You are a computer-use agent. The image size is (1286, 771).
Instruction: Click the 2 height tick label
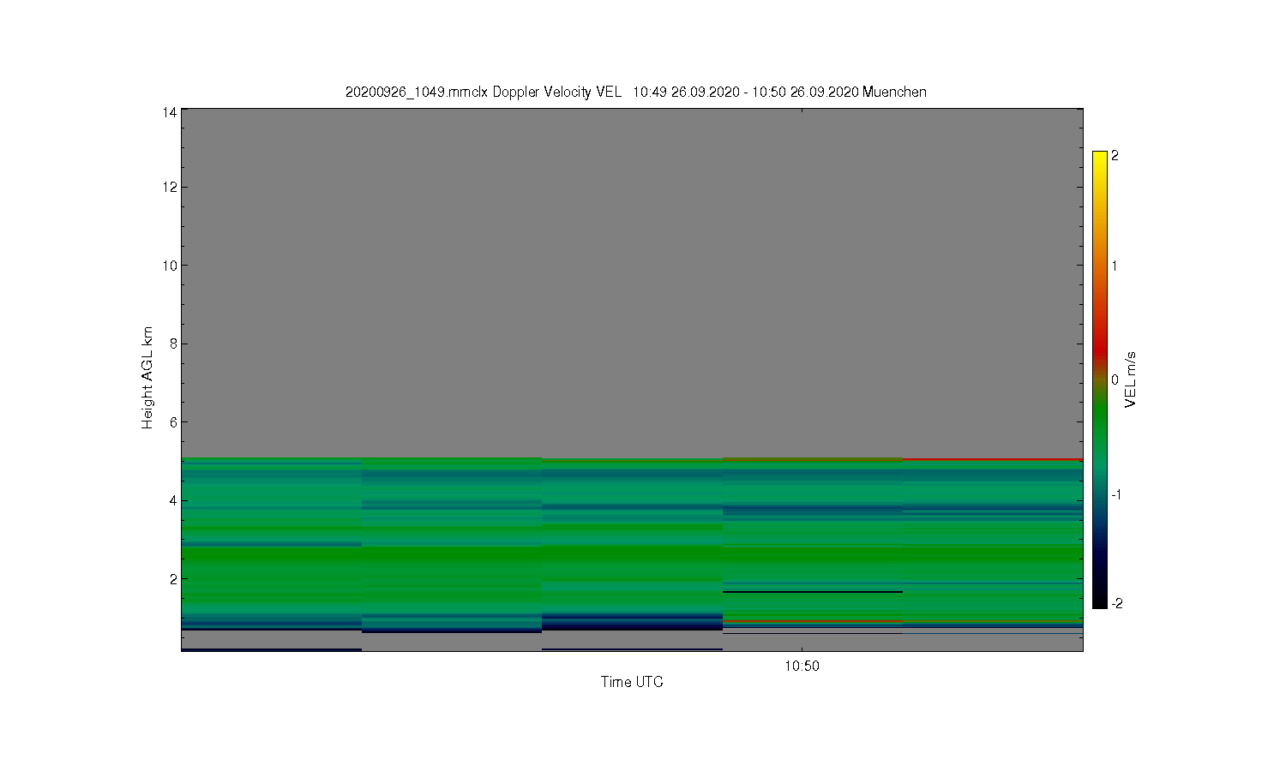click(173, 579)
